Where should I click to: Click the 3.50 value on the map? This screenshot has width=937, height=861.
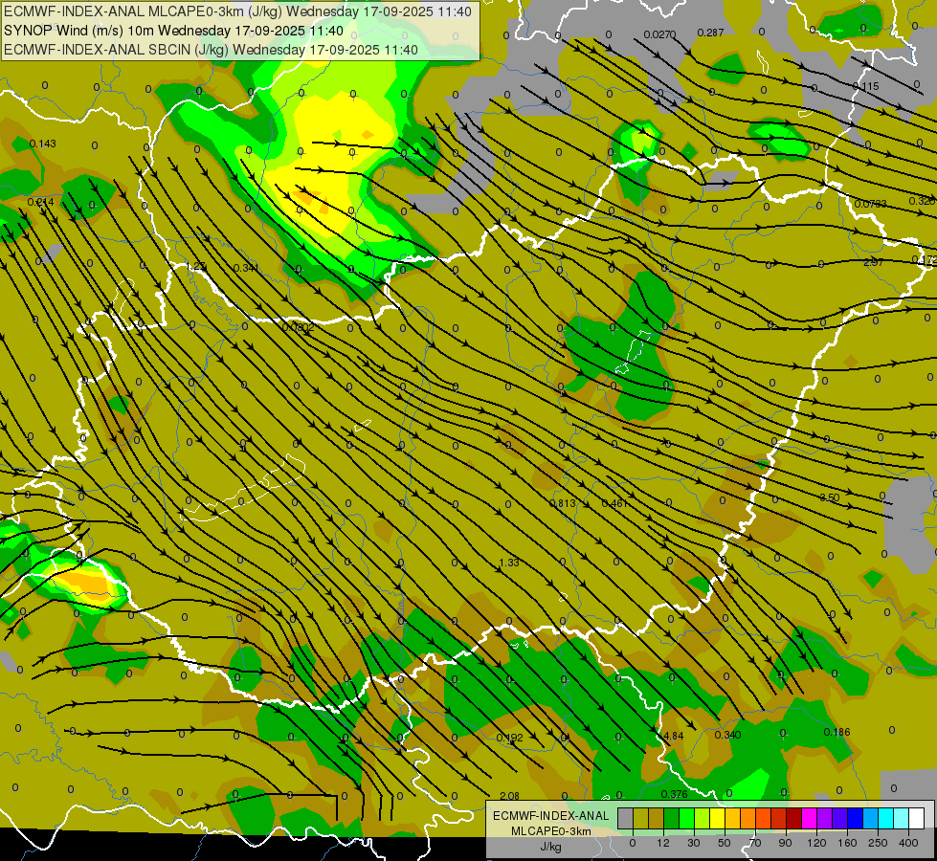pyautogui.click(x=830, y=497)
